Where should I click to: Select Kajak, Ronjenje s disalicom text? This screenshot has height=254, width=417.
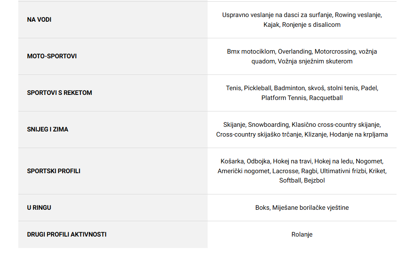(302, 25)
